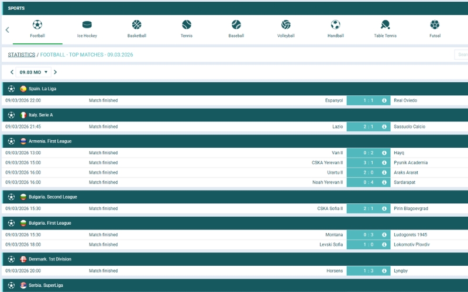Open info icon for CSKA Sofia II match
The image size is (468, 292).
pyautogui.click(x=384, y=208)
